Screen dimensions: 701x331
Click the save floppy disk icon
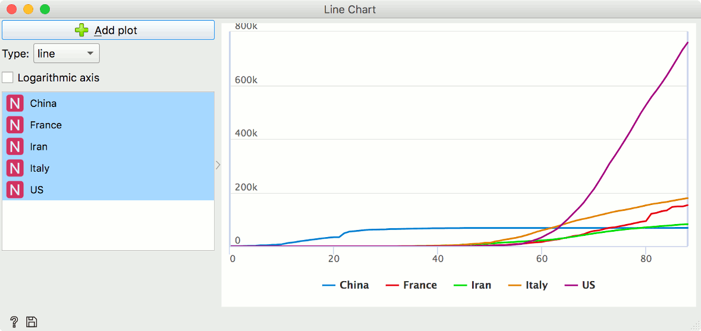pos(32,321)
